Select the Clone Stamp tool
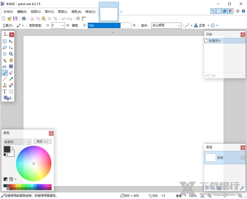 (5, 85)
